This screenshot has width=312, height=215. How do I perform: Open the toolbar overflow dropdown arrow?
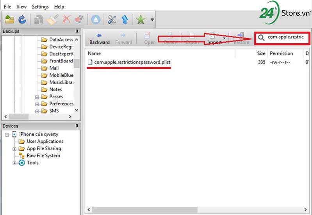point(152,20)
